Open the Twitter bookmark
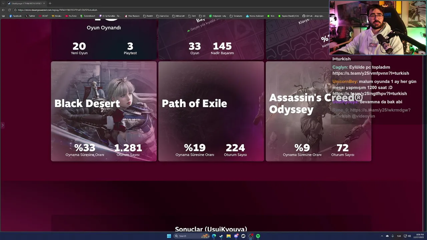 point(30,16)
